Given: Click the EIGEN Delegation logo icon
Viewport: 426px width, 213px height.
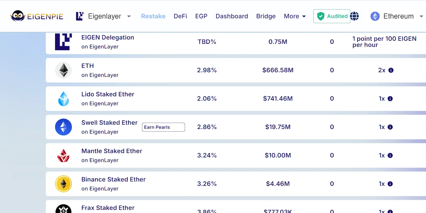Looking at the screenshot, I should point(63,42).
